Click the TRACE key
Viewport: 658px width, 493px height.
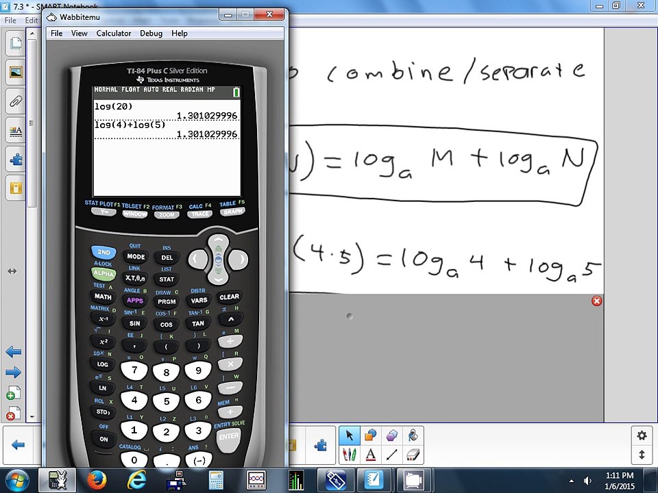click(x=199, y=214)
